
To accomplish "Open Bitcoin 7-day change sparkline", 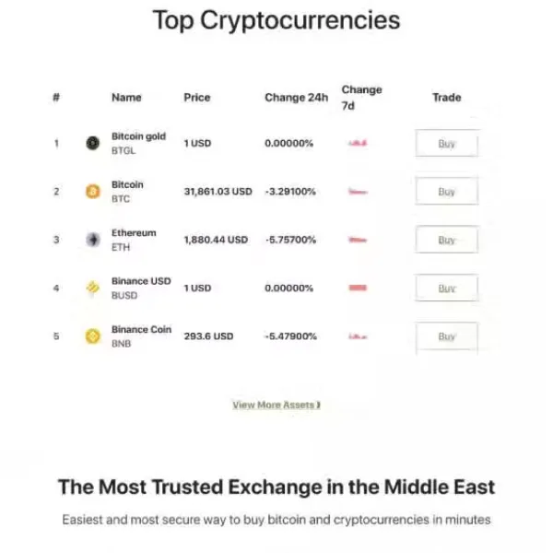I will (358, 192).
